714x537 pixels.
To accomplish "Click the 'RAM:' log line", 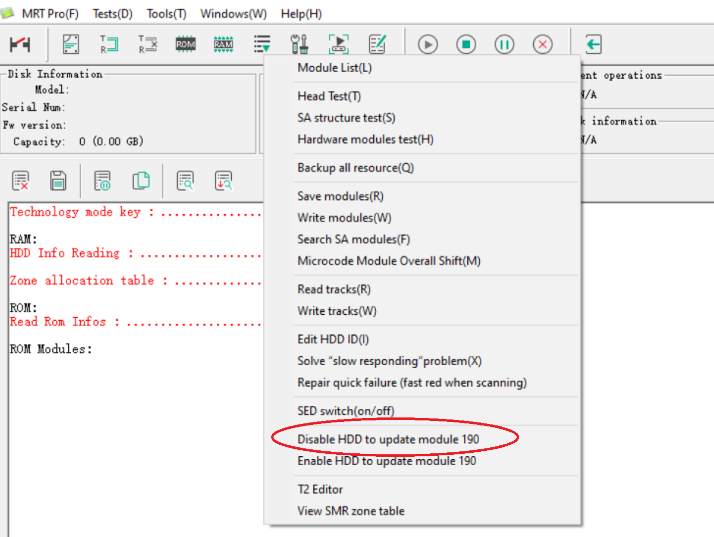I will [23, 239].
